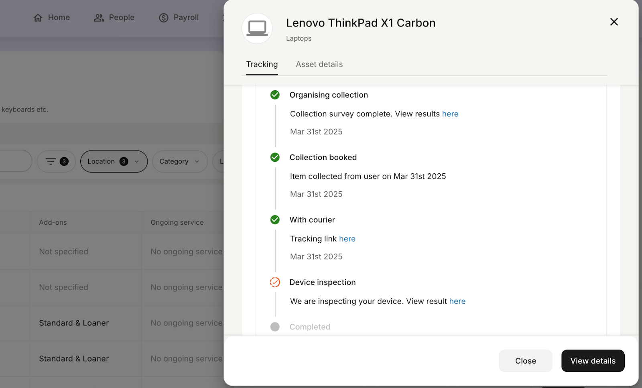The width and height of the screenshot is (642, 388).
Task: Open the filters button showing 3
Action: [x=56, y=161]
